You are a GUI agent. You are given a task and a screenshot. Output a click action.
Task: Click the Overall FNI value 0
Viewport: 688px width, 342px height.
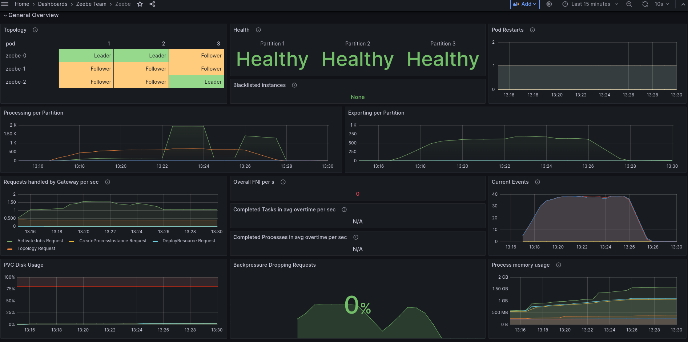(x=358, y=194)
